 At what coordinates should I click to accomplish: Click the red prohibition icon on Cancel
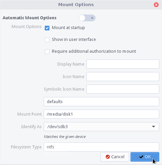click(108, 157)
